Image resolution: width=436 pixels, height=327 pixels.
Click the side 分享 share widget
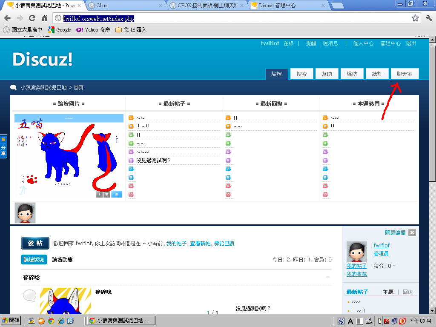(3, 146)
